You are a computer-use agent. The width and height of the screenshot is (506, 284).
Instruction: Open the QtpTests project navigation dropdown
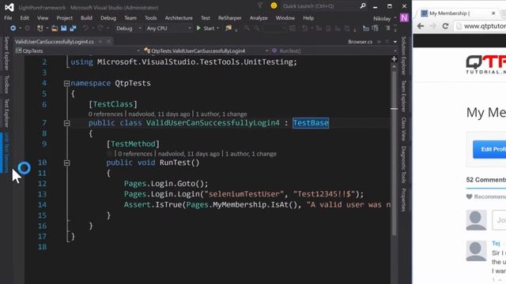click(77, 50)
